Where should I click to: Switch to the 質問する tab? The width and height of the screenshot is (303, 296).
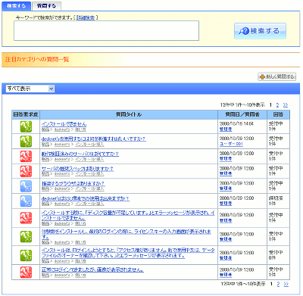pos(46,6)
